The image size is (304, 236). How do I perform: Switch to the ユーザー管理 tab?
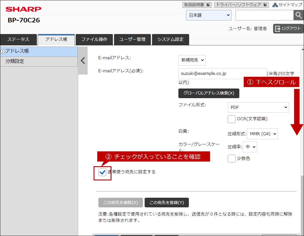click(x=132, y=39)
